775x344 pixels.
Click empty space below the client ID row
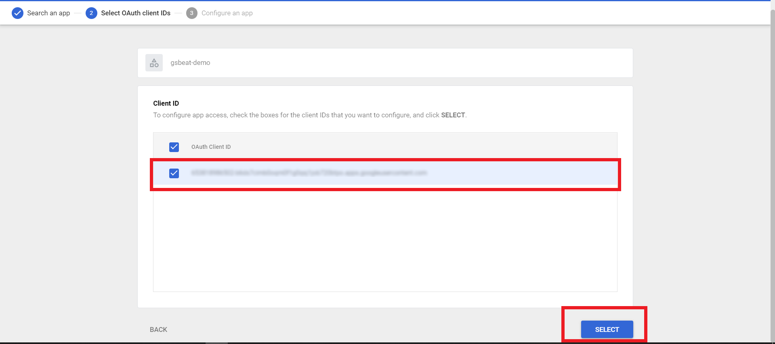[x=385, y=238]
